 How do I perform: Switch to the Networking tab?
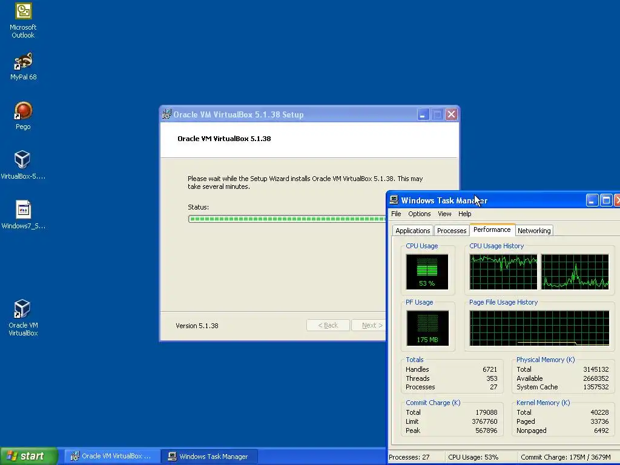click(x=534, y=231)
